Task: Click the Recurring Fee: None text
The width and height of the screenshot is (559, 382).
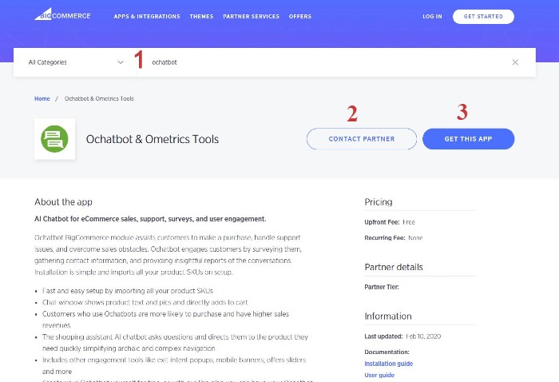Action: 394,237
